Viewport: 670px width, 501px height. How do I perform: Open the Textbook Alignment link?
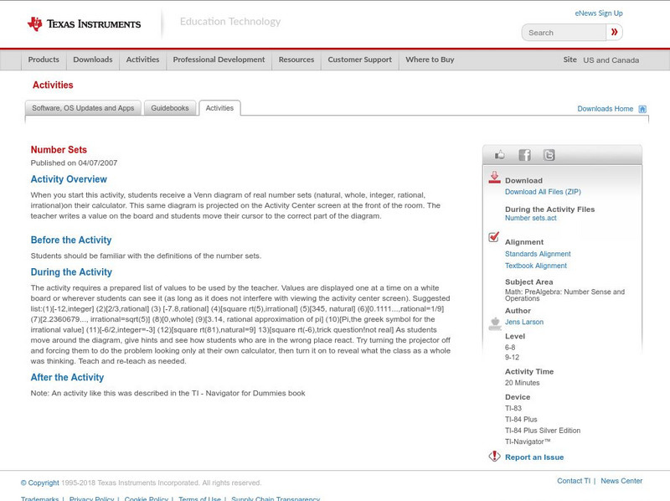(536, 266)
